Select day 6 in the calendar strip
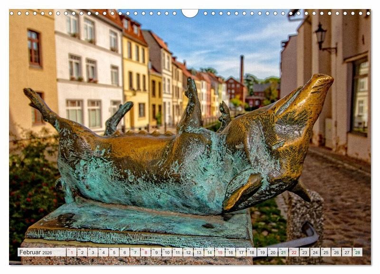 pyautogui.click(x=124, y=252)
